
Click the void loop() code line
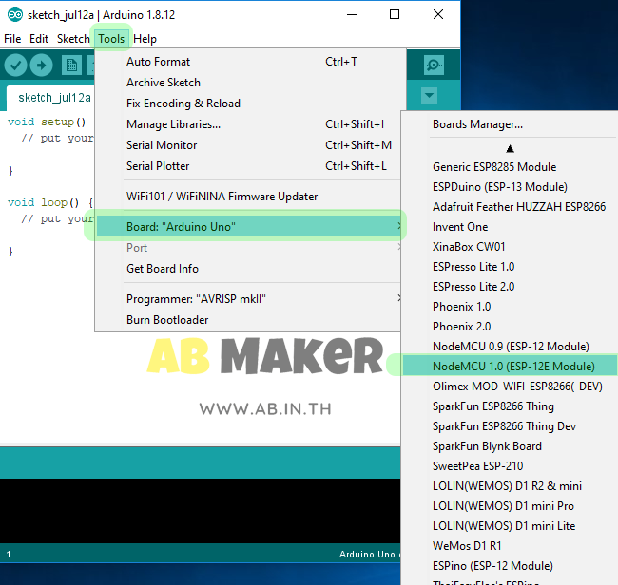point(50,202)
